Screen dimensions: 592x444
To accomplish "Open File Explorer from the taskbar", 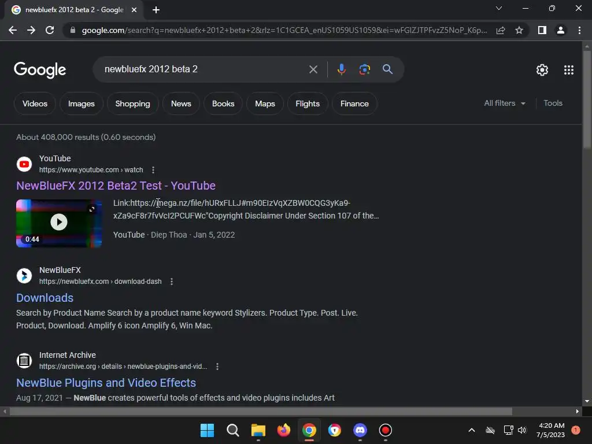I will tap(258, 430).
